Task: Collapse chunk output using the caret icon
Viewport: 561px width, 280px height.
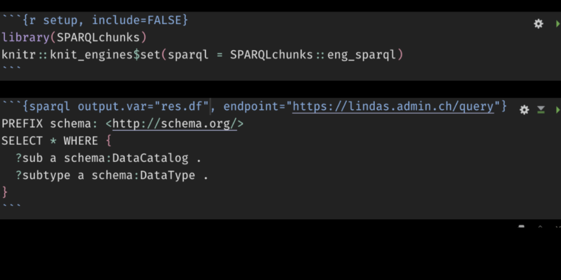Action: 540,227
